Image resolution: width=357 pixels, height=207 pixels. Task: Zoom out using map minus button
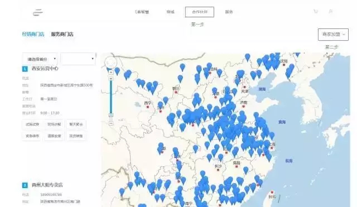111,123
